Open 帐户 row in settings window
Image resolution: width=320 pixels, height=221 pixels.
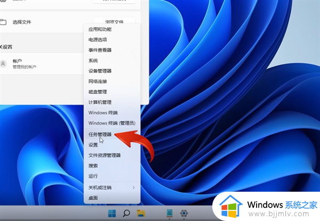[42, 64]
